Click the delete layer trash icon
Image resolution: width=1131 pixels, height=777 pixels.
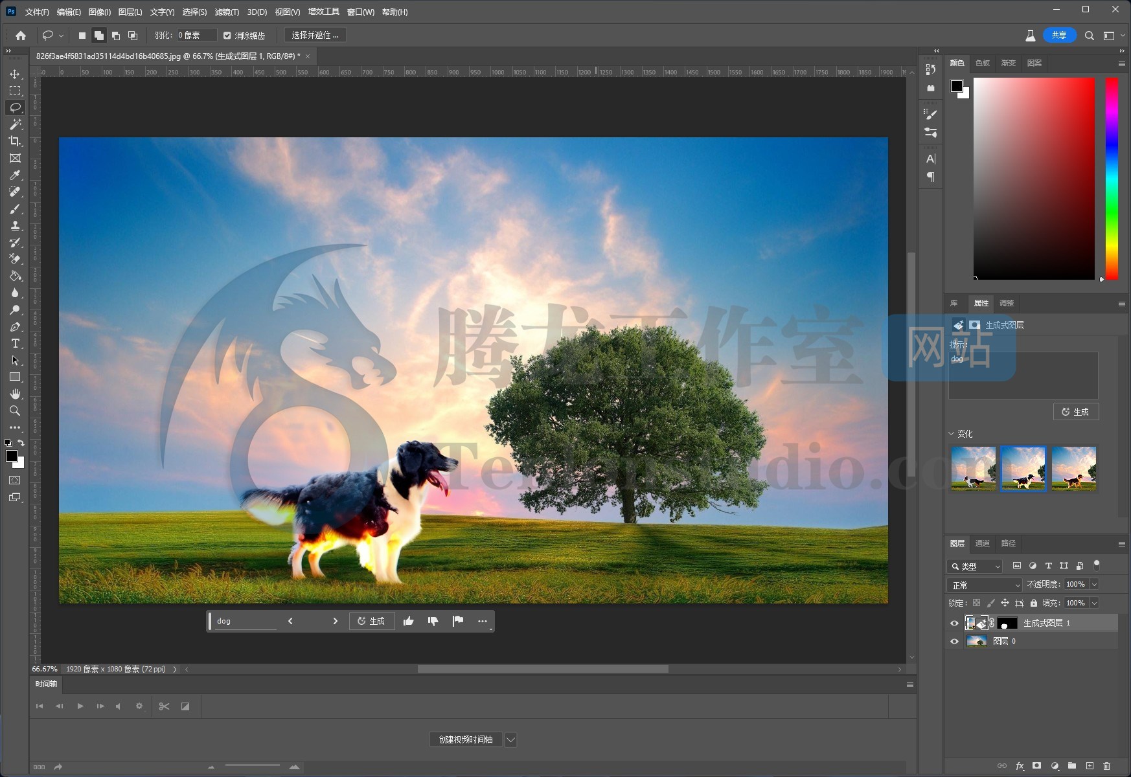pyautogui.click(x=1106, y=766)
